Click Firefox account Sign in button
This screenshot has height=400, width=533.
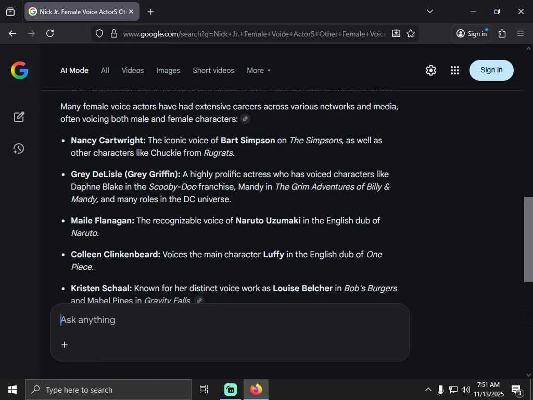click(472, 33)
